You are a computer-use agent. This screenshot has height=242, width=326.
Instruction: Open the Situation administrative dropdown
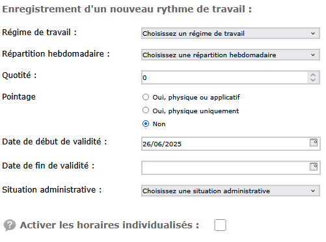click(230, 191)
